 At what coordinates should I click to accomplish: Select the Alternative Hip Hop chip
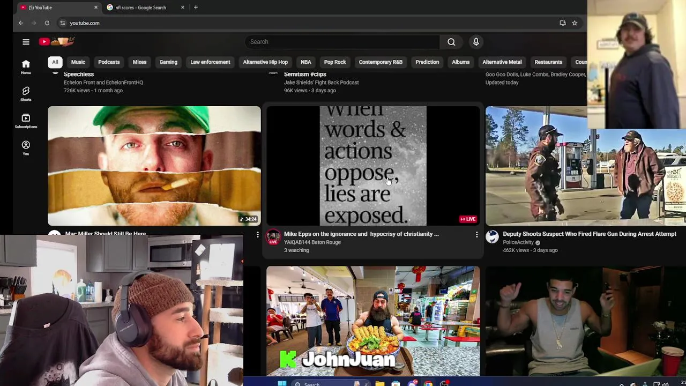(x=265, y=62)
